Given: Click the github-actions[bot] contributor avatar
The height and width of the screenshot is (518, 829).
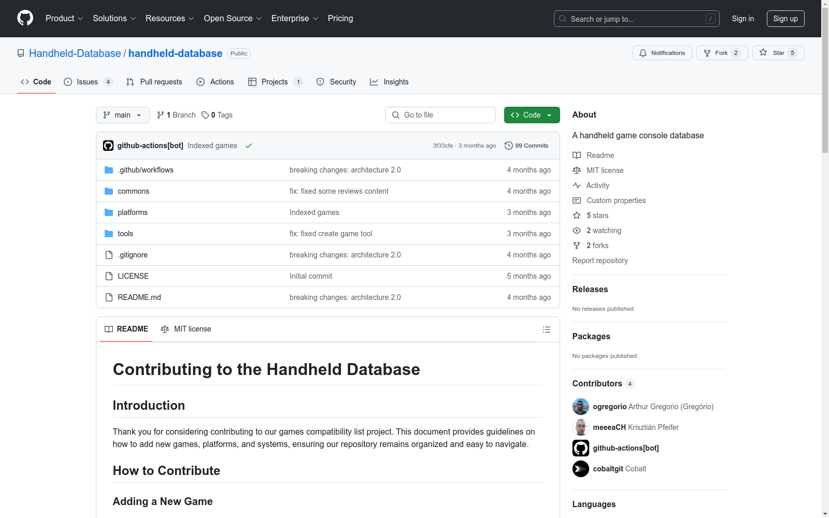Looking at the screenshot, I should (x=581, y=448).
